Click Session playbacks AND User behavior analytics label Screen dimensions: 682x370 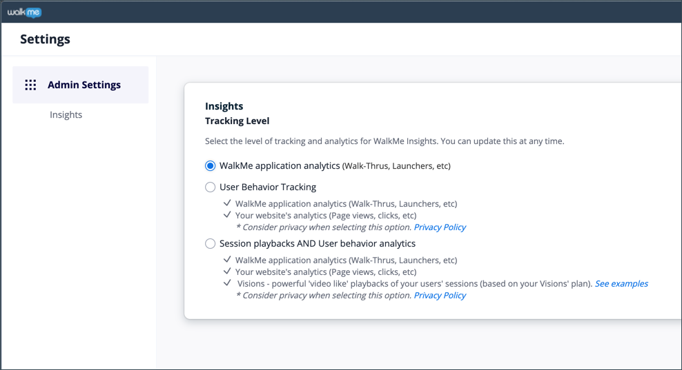coord(318,244)
